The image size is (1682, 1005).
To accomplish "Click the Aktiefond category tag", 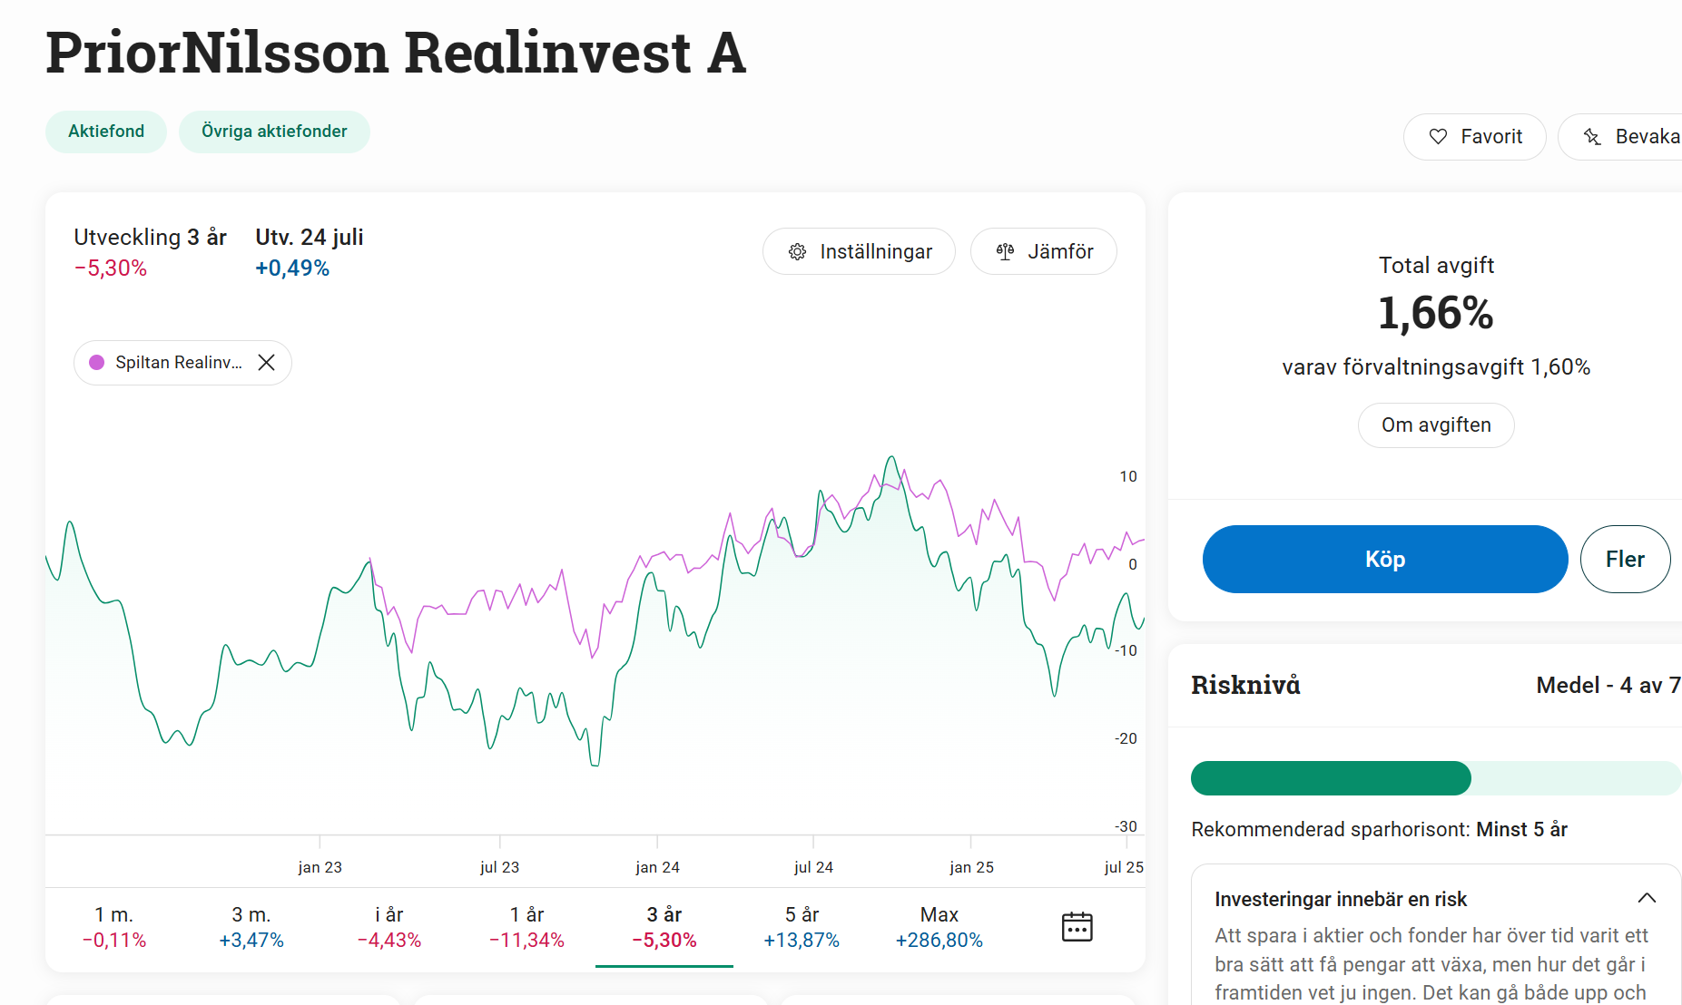I will [x=106, y=132].
